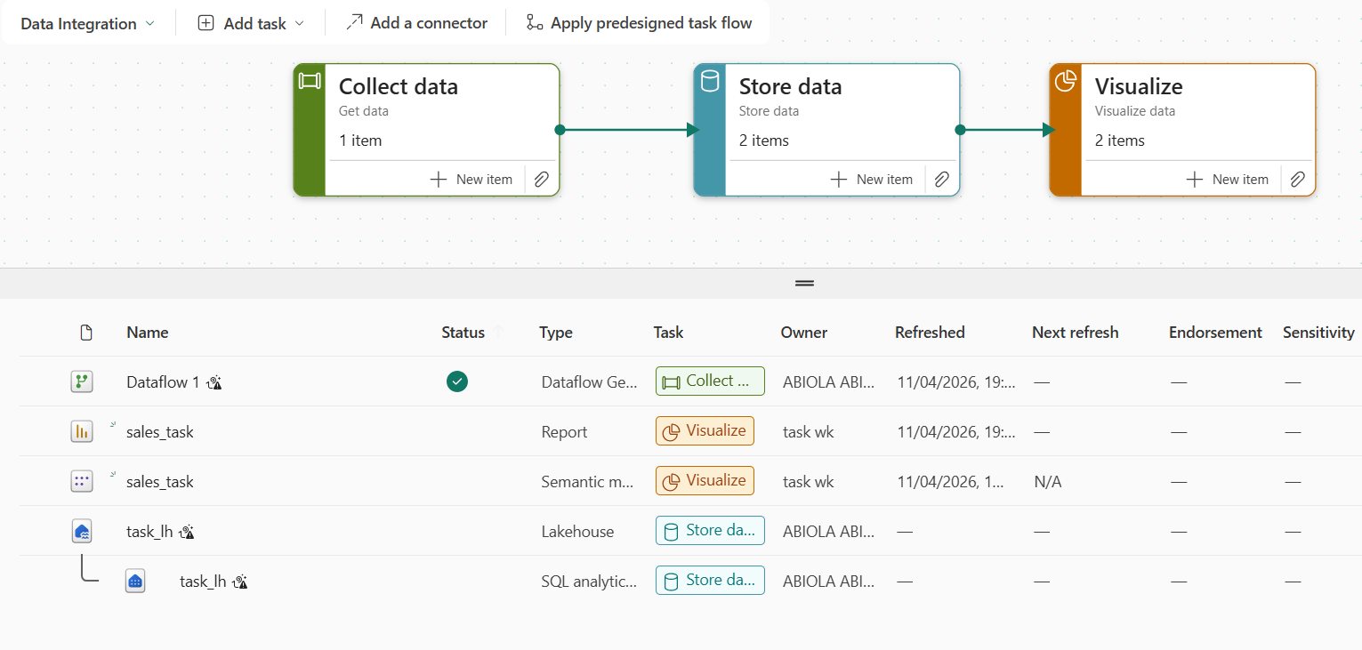
Task: Add New item to Visualize task
Action: click(x=1228, y=180)
